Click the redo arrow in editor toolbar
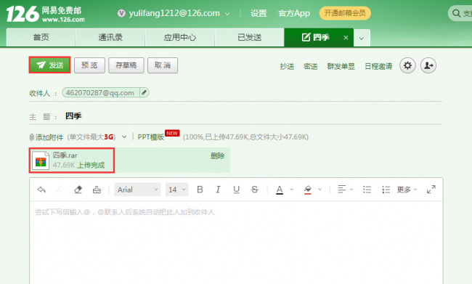Image resolution: width=472 pixels, height=284 pixels. (60, 190)
